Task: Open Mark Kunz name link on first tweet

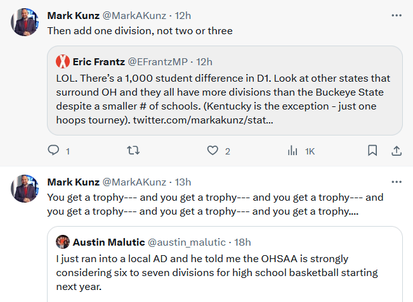Action: pos(72,15)
